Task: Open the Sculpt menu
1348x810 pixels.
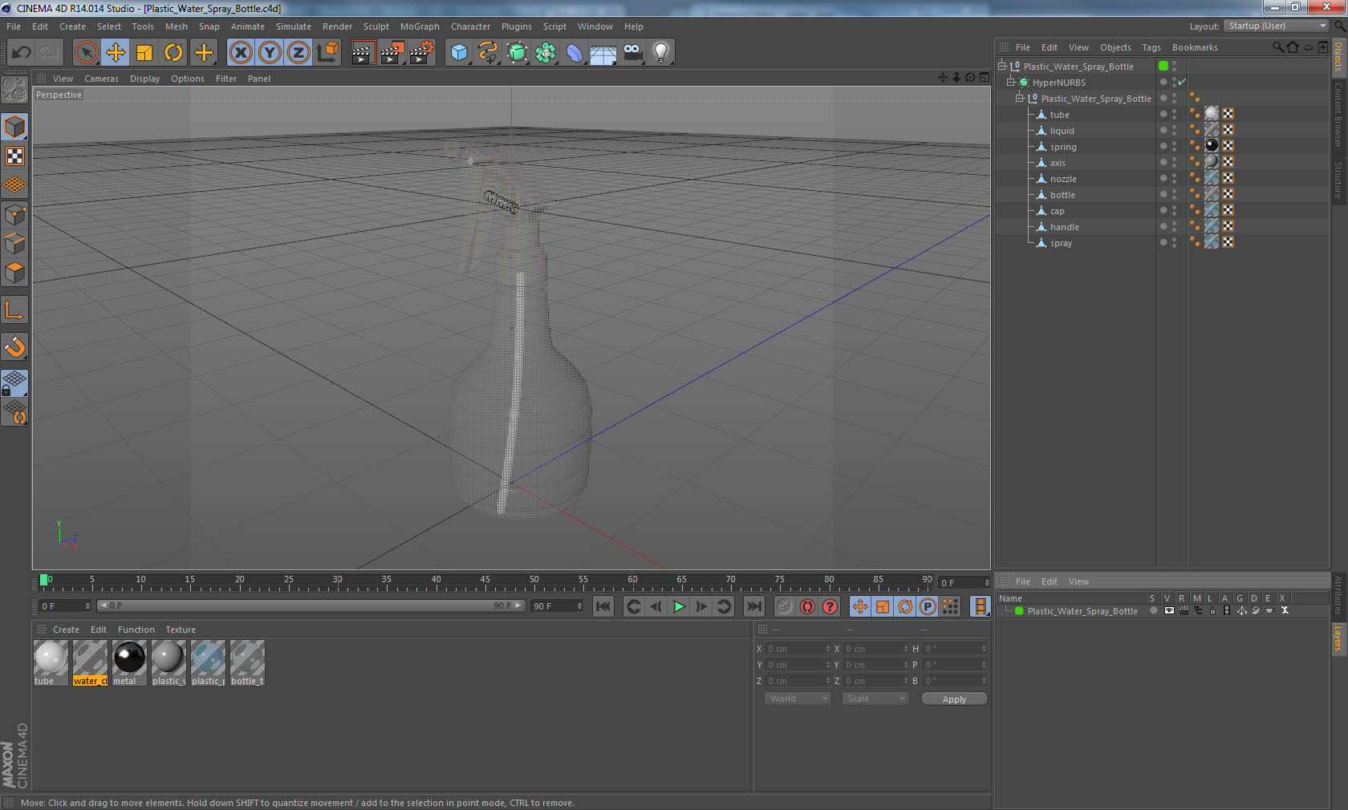Action: tap(376, 26)
